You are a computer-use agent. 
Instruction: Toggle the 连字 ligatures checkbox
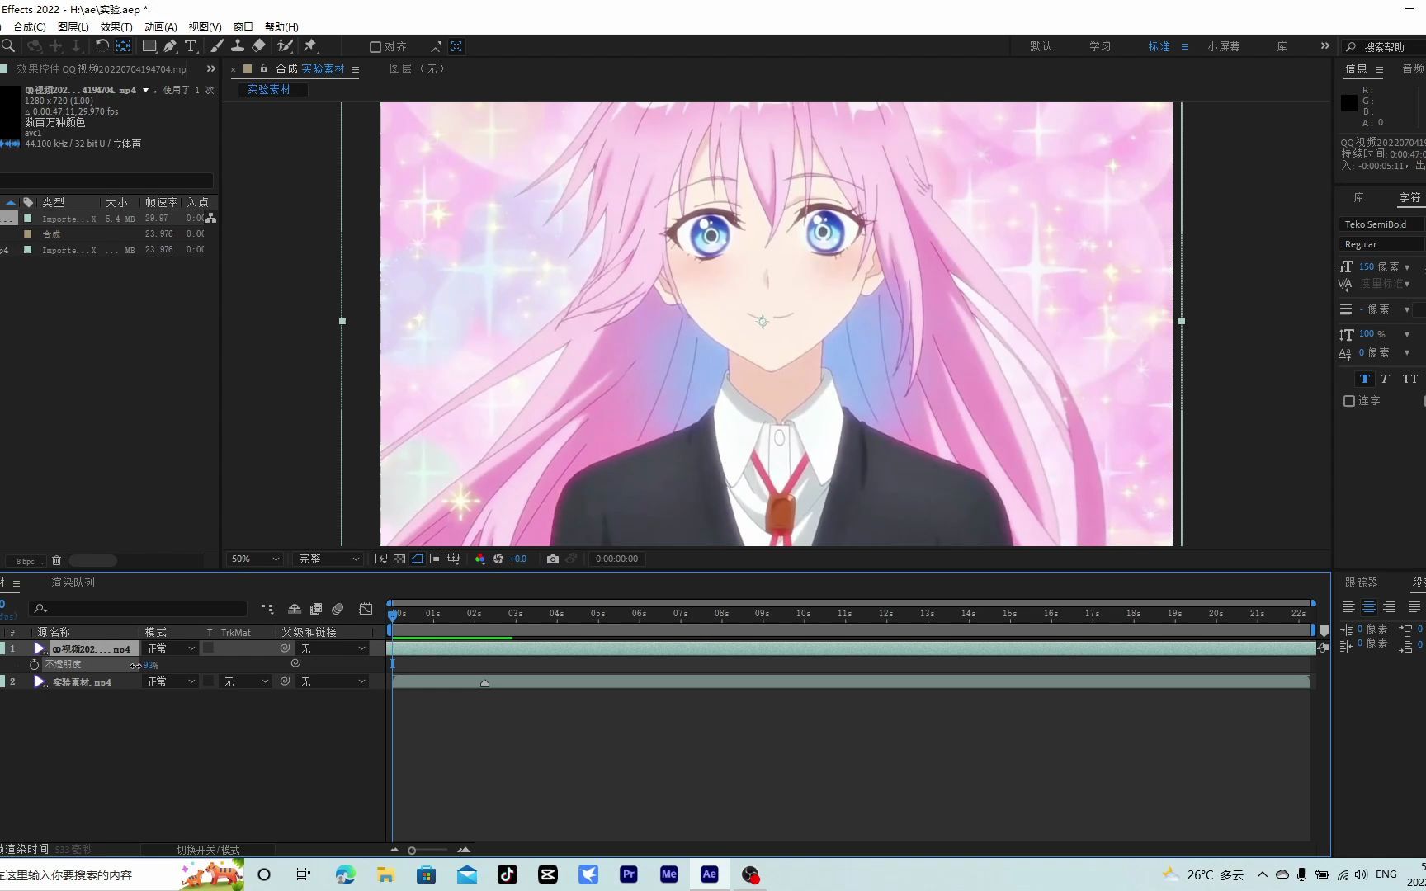pos(1349,401)
